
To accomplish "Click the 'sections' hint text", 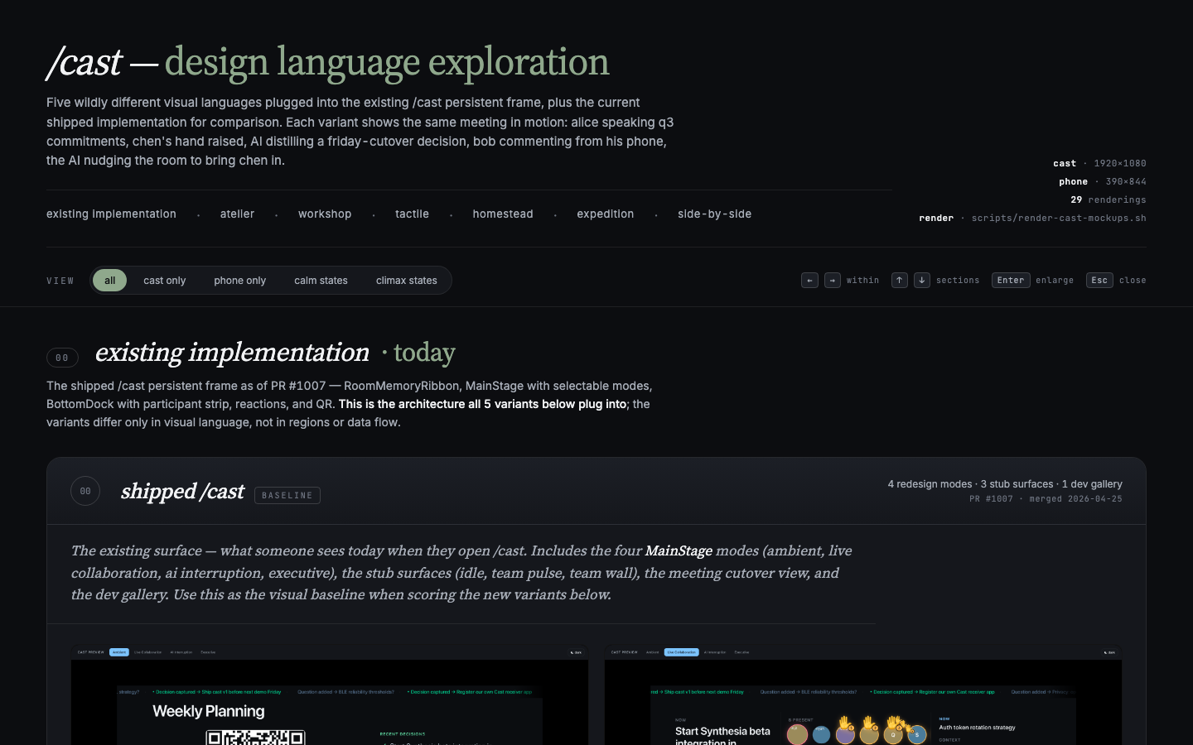I will click(958, 281).
